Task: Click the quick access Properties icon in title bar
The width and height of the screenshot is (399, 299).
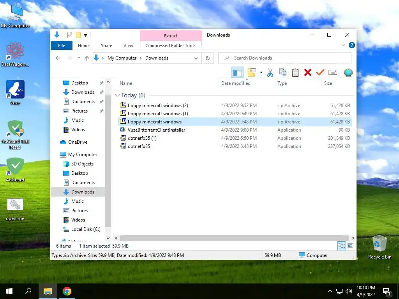Action: (69, 35)
